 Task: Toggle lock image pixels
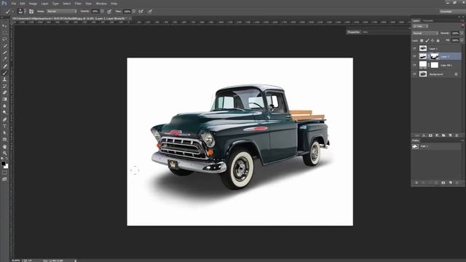click(x=427, y=41)
